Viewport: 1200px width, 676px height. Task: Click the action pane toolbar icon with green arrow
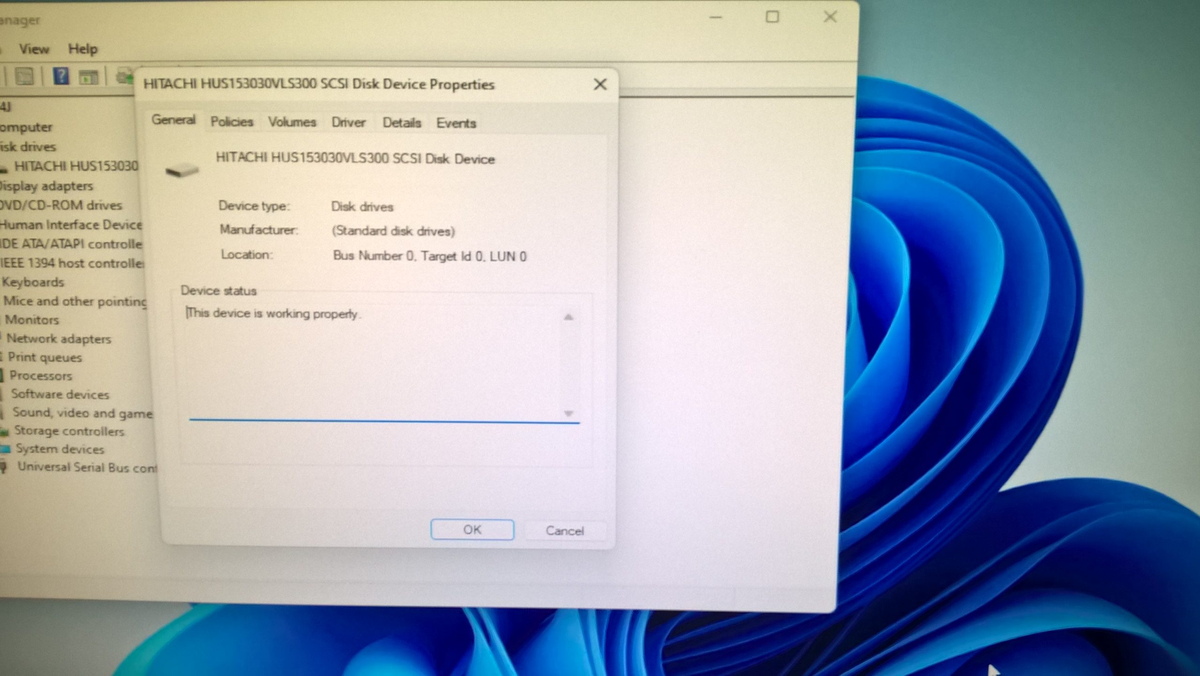tap(88, 76)
